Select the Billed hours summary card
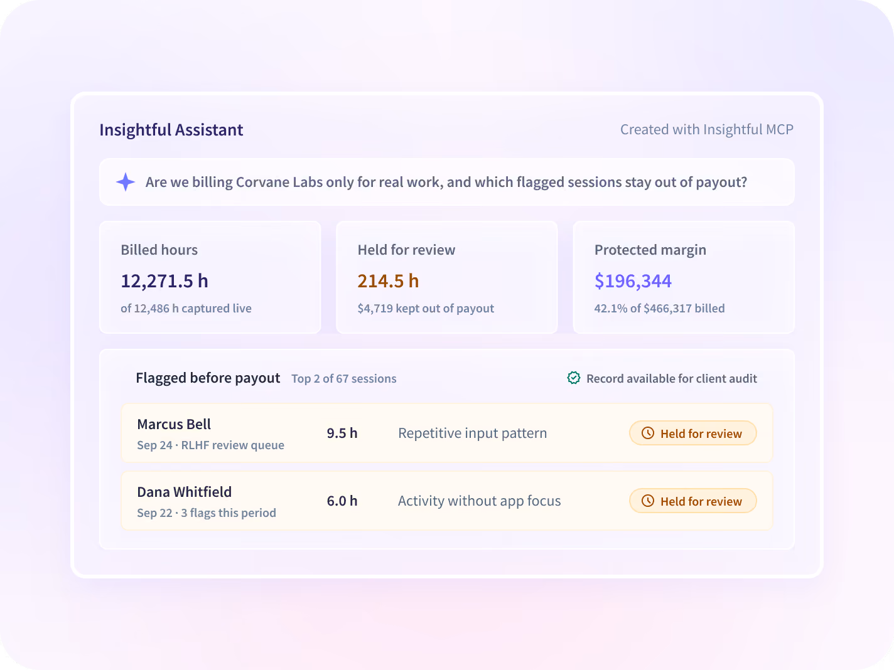The width and height of the screenshot is (894, 670). click(x=210, y=277)
